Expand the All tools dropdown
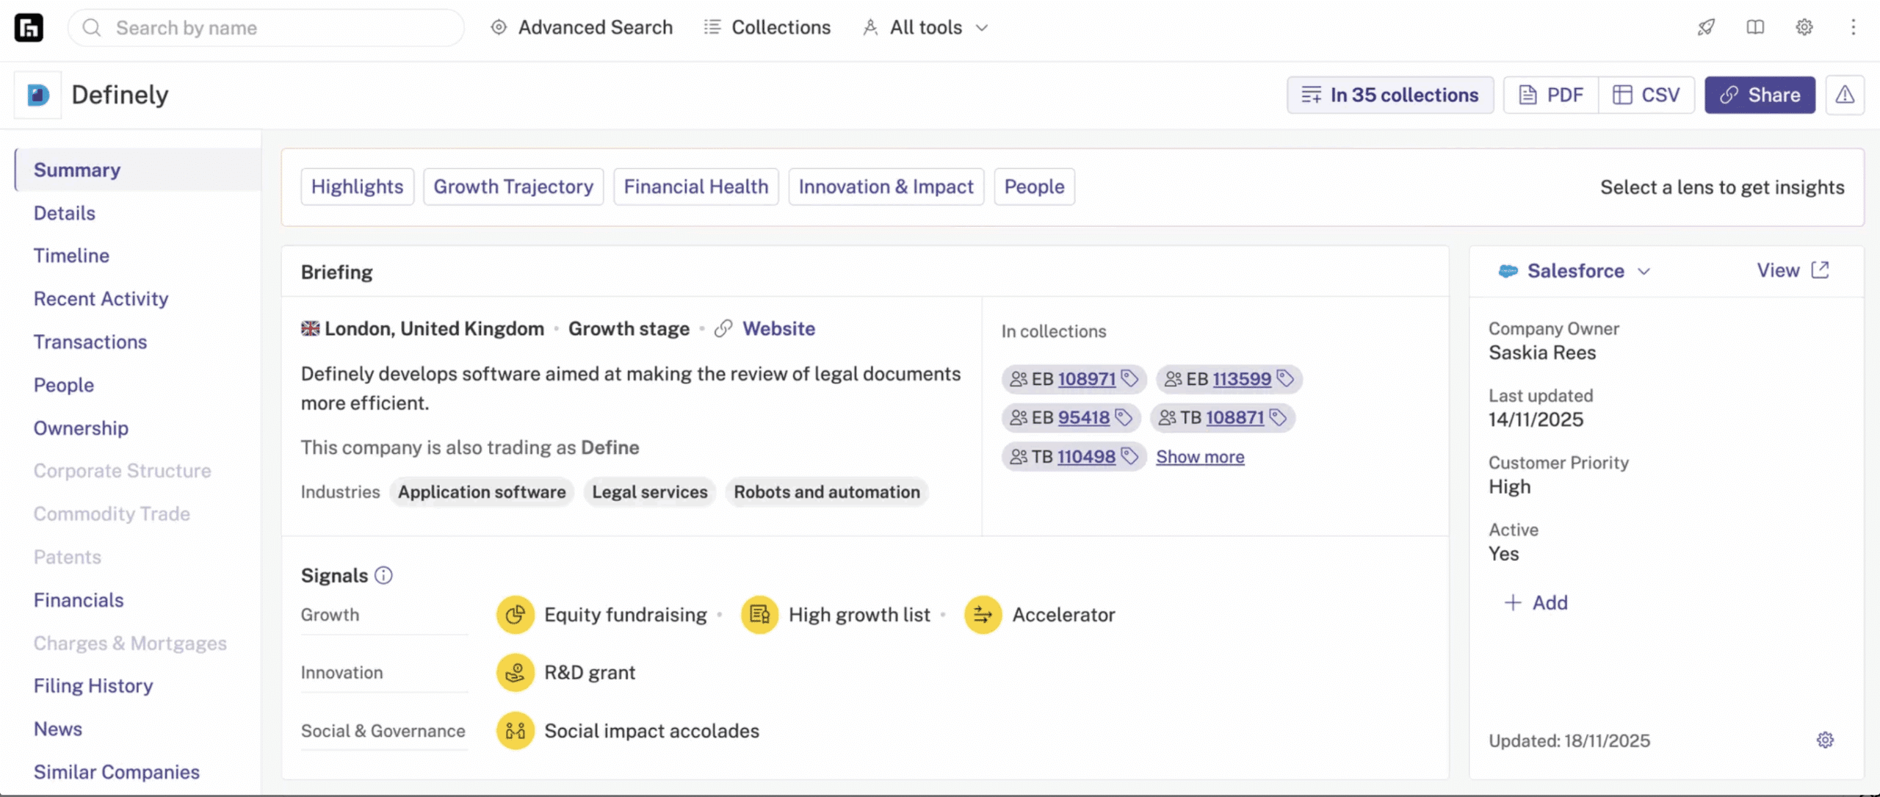Screen dimensions: 1880x797 coord(926,27)
